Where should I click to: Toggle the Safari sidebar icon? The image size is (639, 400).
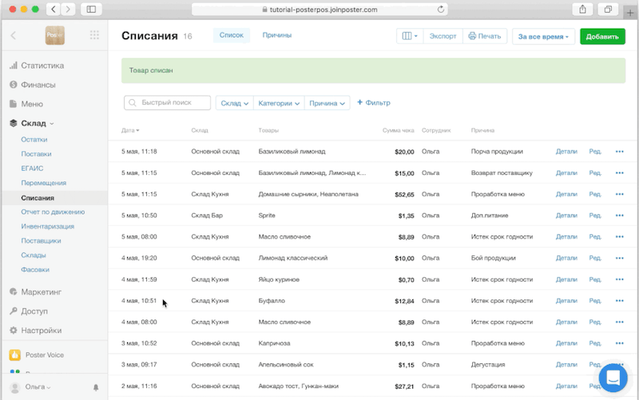(90, 9)
